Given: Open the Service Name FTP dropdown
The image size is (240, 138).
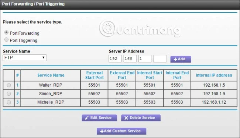Looking at the screenshot, I should [25, 58].
